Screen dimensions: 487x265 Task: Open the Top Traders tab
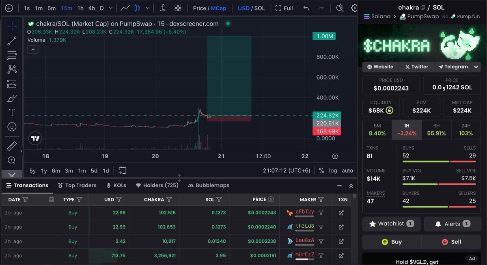pos(77,185)
